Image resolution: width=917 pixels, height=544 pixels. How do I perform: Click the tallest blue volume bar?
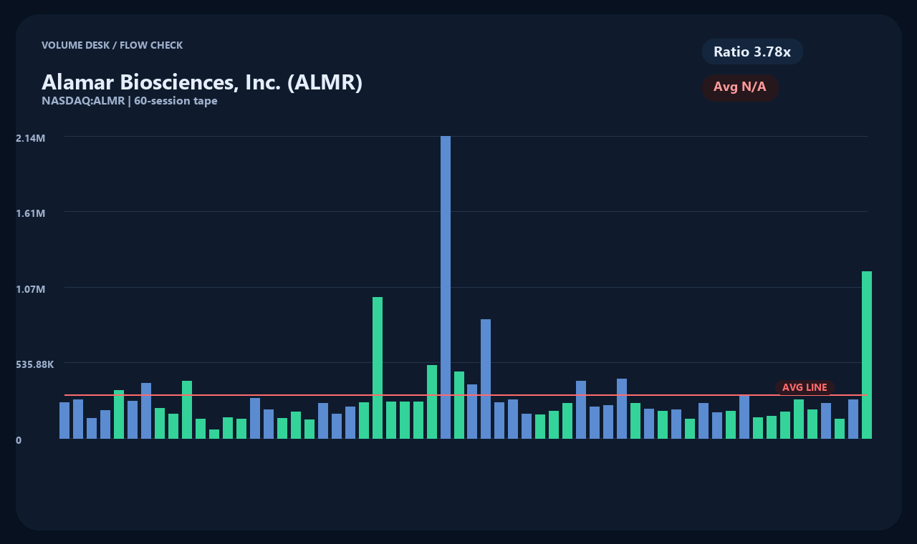[x=446, y=287]
